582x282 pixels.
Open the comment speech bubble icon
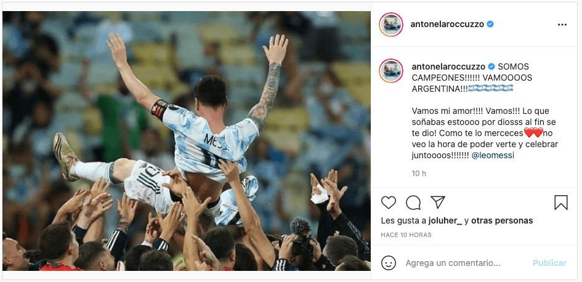coord(413,203)
